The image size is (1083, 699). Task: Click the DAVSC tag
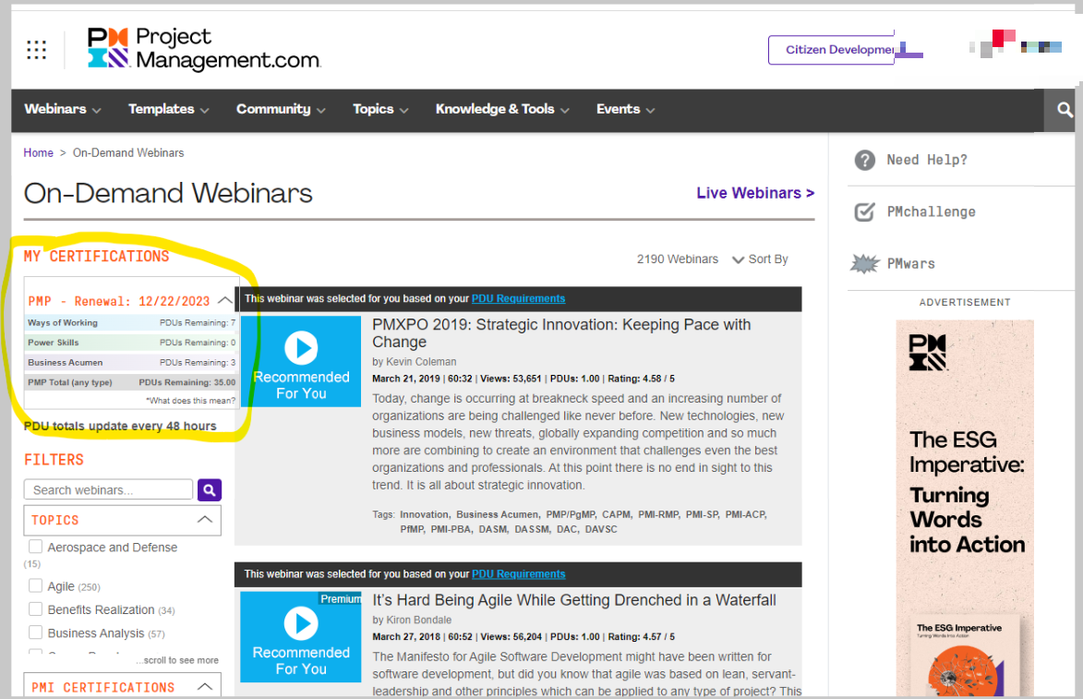pos(601,529)
